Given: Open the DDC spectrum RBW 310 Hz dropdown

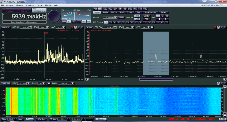Looking at the screenshot, I should point(48,27).
